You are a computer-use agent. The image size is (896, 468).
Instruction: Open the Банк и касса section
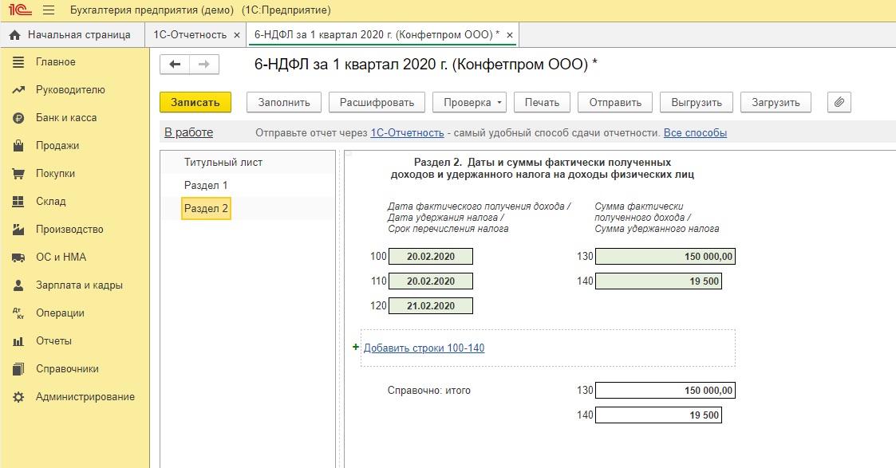click(x=66, y=117)
